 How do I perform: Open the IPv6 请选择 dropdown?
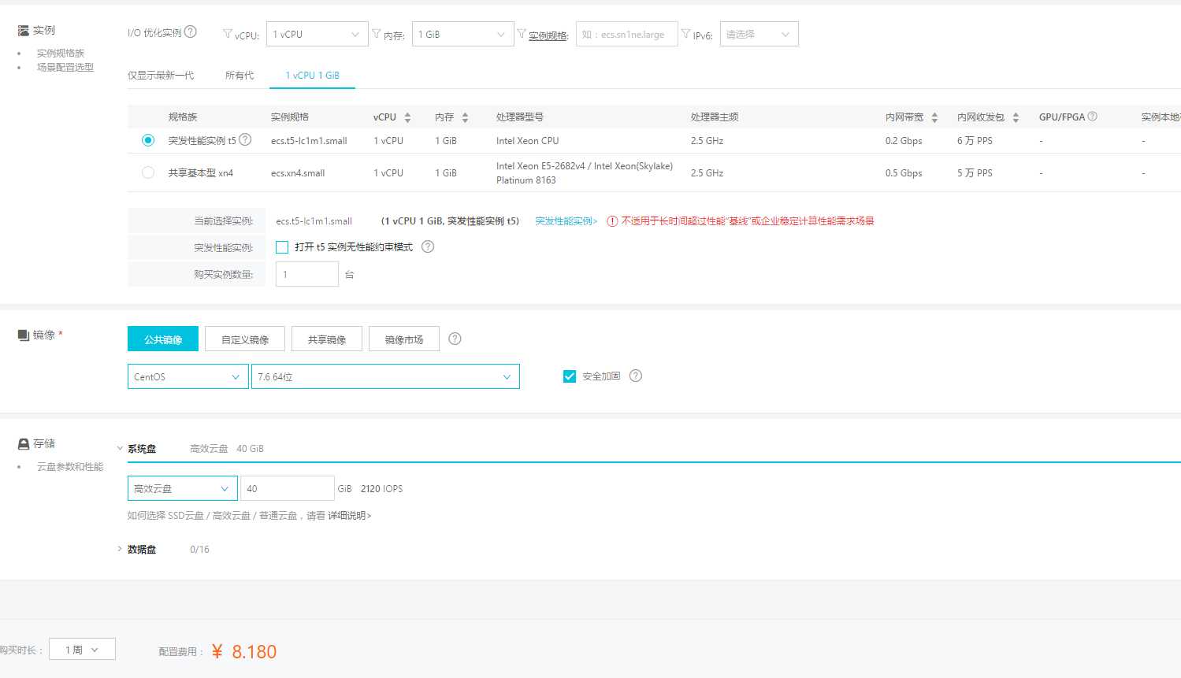(759, 34)
